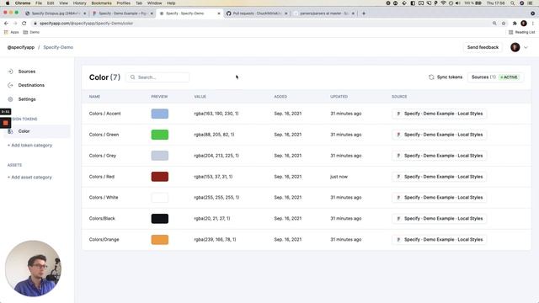Screen dimensions: 539x303
Task: Open source tag for Colors / Green row
Action: click(440, 135)
